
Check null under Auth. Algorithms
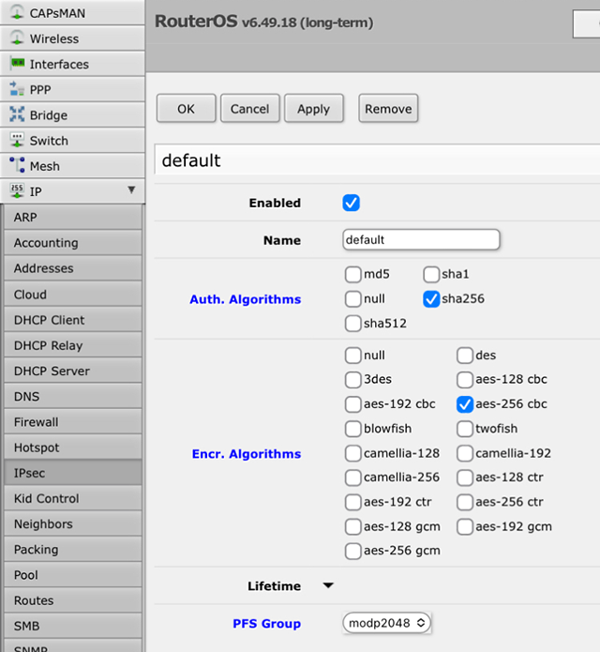point(352,299)
